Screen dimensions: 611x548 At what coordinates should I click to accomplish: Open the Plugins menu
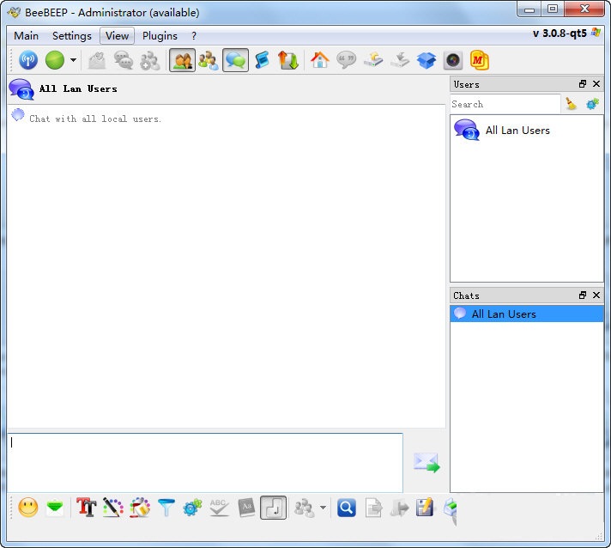(160, 36)
